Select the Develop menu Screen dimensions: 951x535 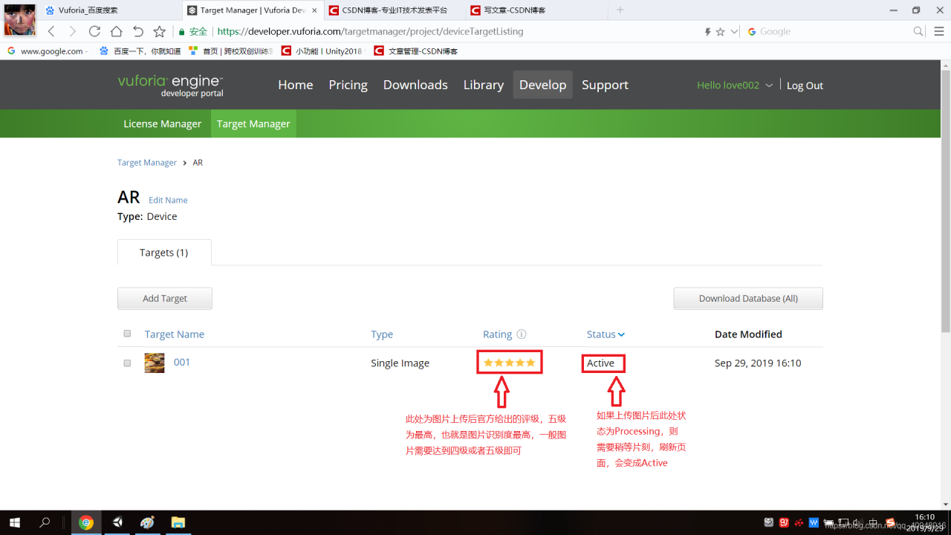pyautogui.click(x=542, y=85)
